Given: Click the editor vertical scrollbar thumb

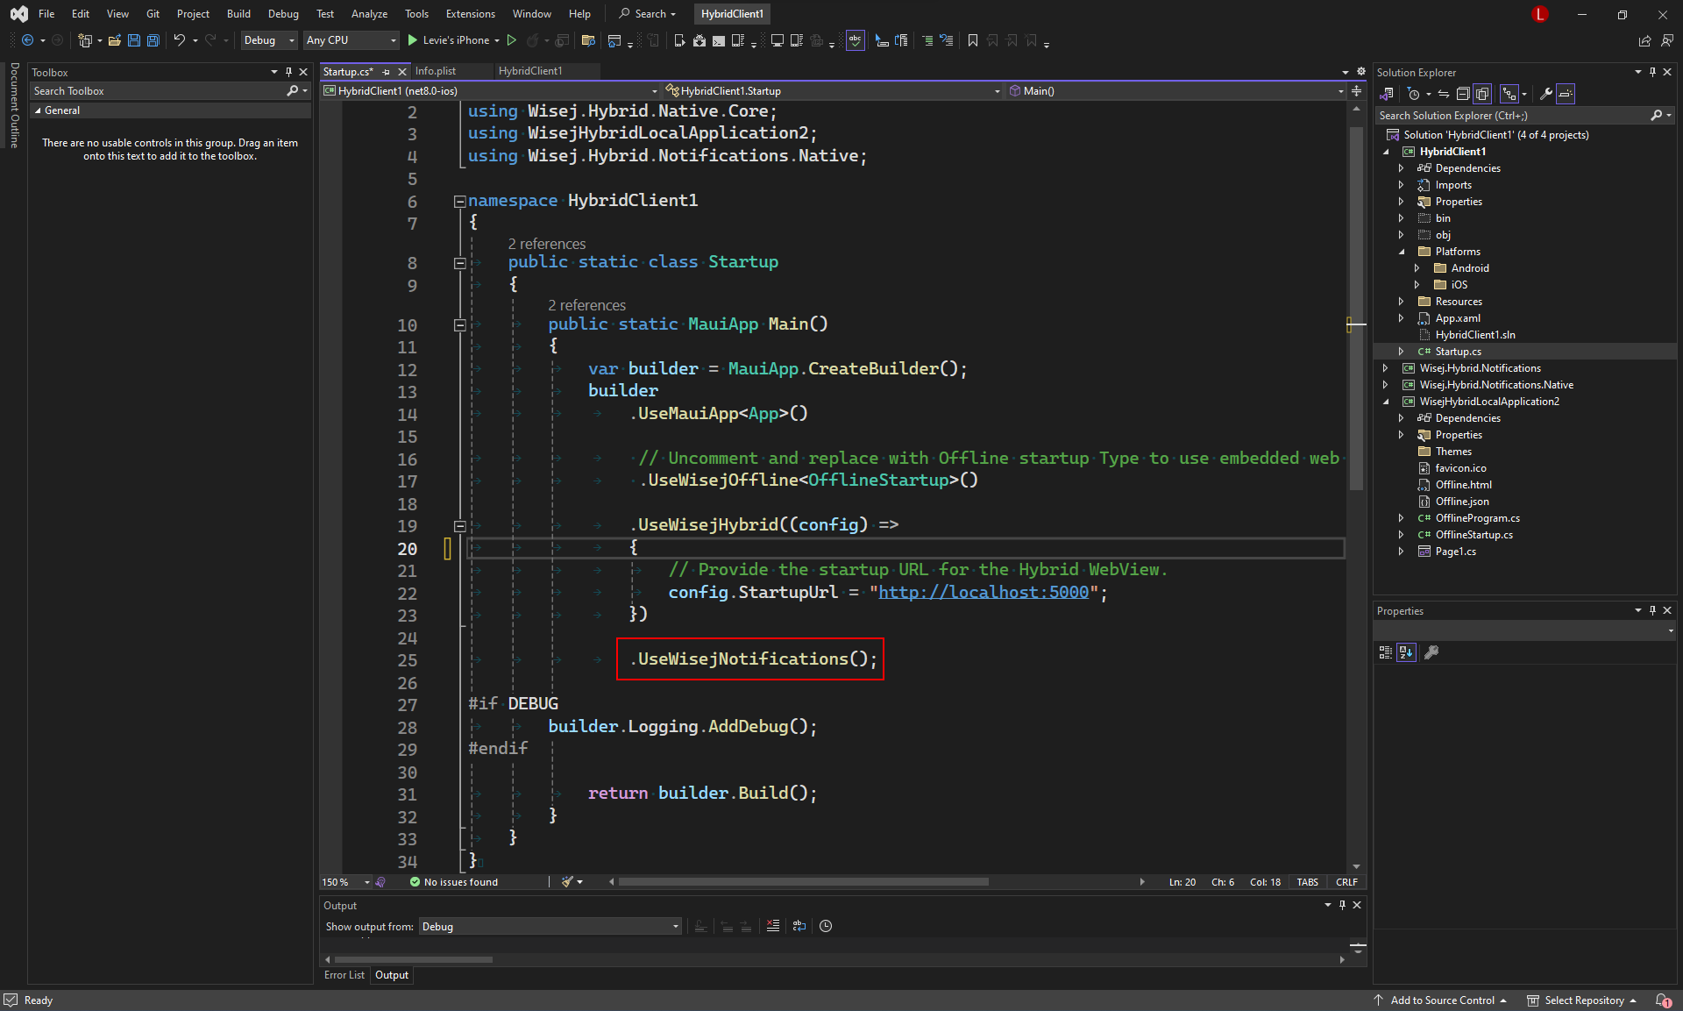Looking at the screenshot, I should [x=1356, y=307].
